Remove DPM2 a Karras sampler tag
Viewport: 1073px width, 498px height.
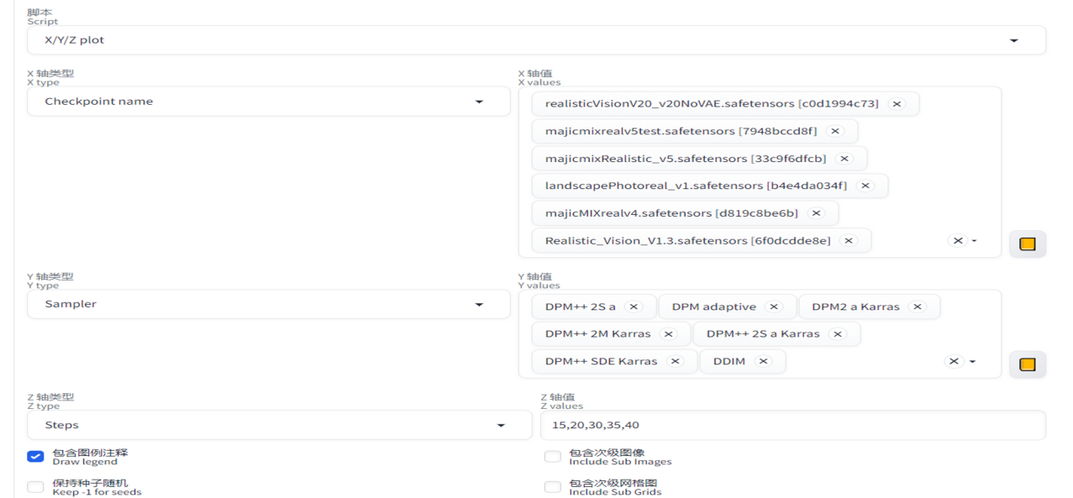pyautogui.click(x=918, y=307)
